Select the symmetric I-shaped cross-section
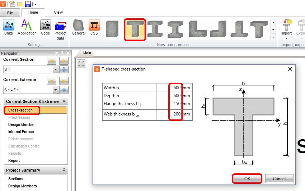 pos(155,29)
